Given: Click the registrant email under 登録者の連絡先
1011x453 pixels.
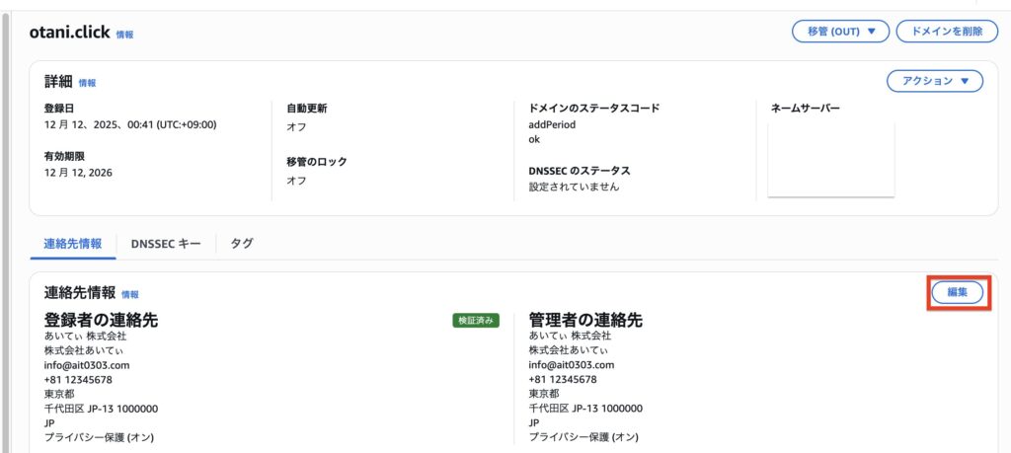Looking at the screenshot, I should tap(87, 365).
